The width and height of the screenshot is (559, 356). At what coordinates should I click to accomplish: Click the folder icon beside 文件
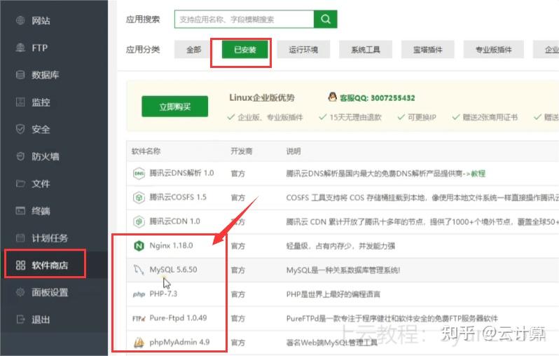(x=20, y=184)
